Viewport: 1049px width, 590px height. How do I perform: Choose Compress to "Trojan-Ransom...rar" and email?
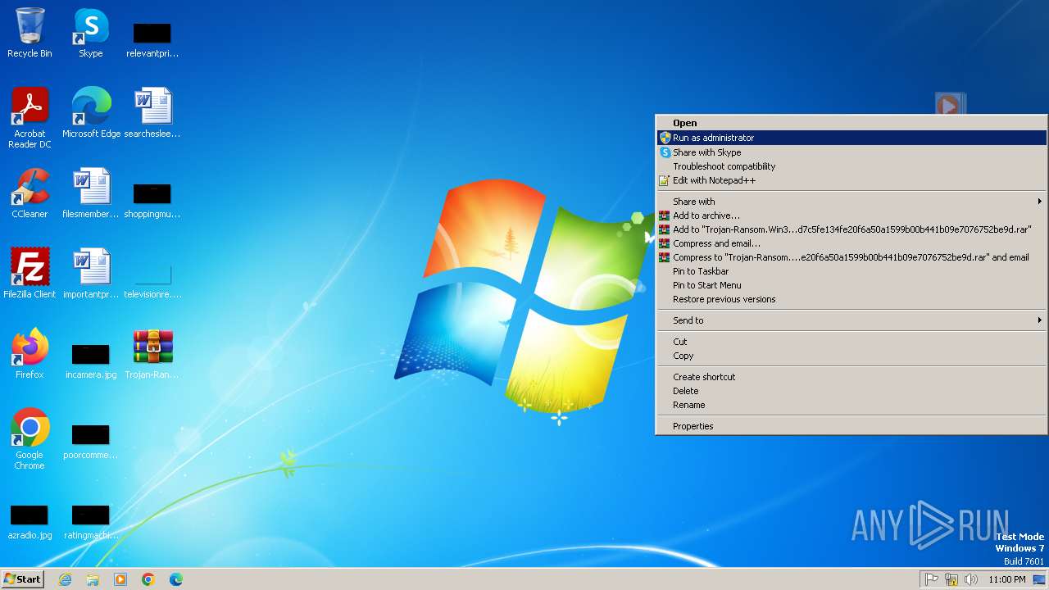pos(851,257)
